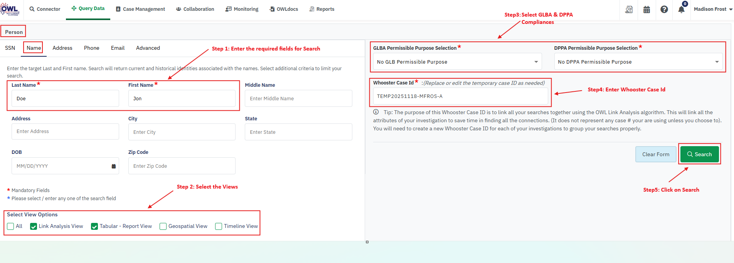The image size is (734, 263).
Task: Click the Whooster Case Id input field
Action: coord(460,96)
